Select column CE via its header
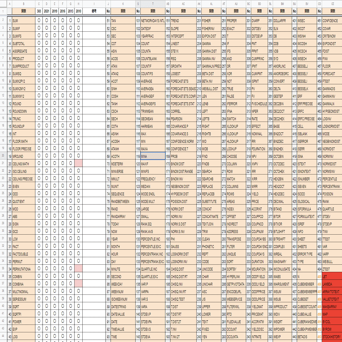Screen dimensions: 342x342 (332, 4)
